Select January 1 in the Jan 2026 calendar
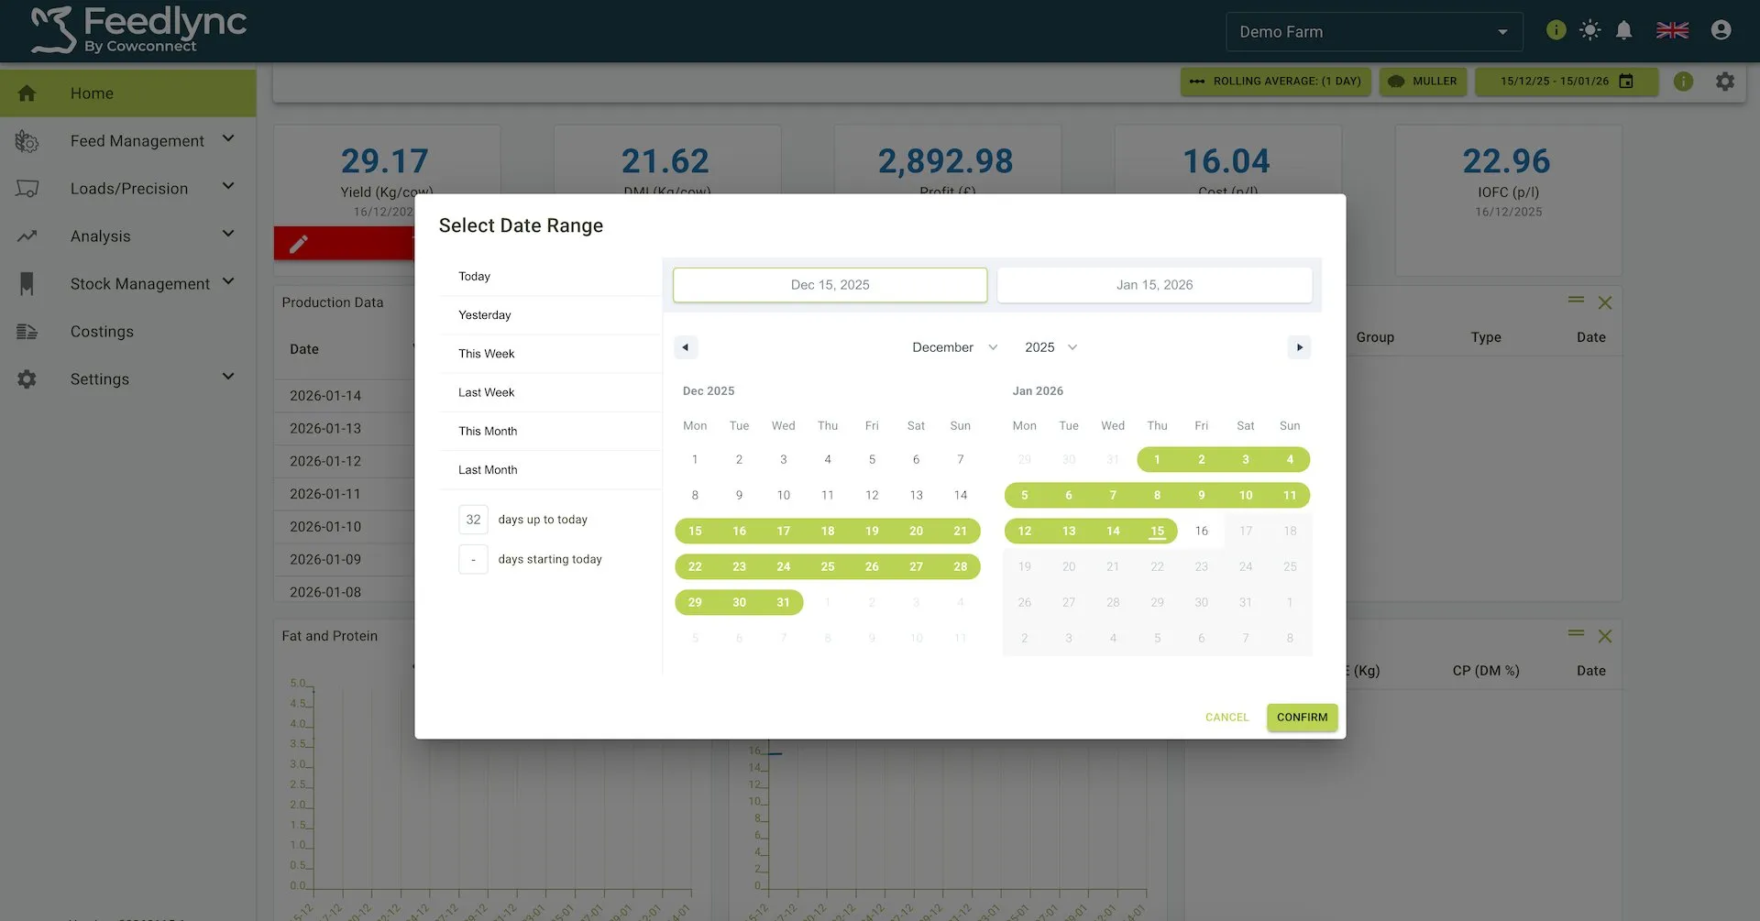 click(1157, 459)
